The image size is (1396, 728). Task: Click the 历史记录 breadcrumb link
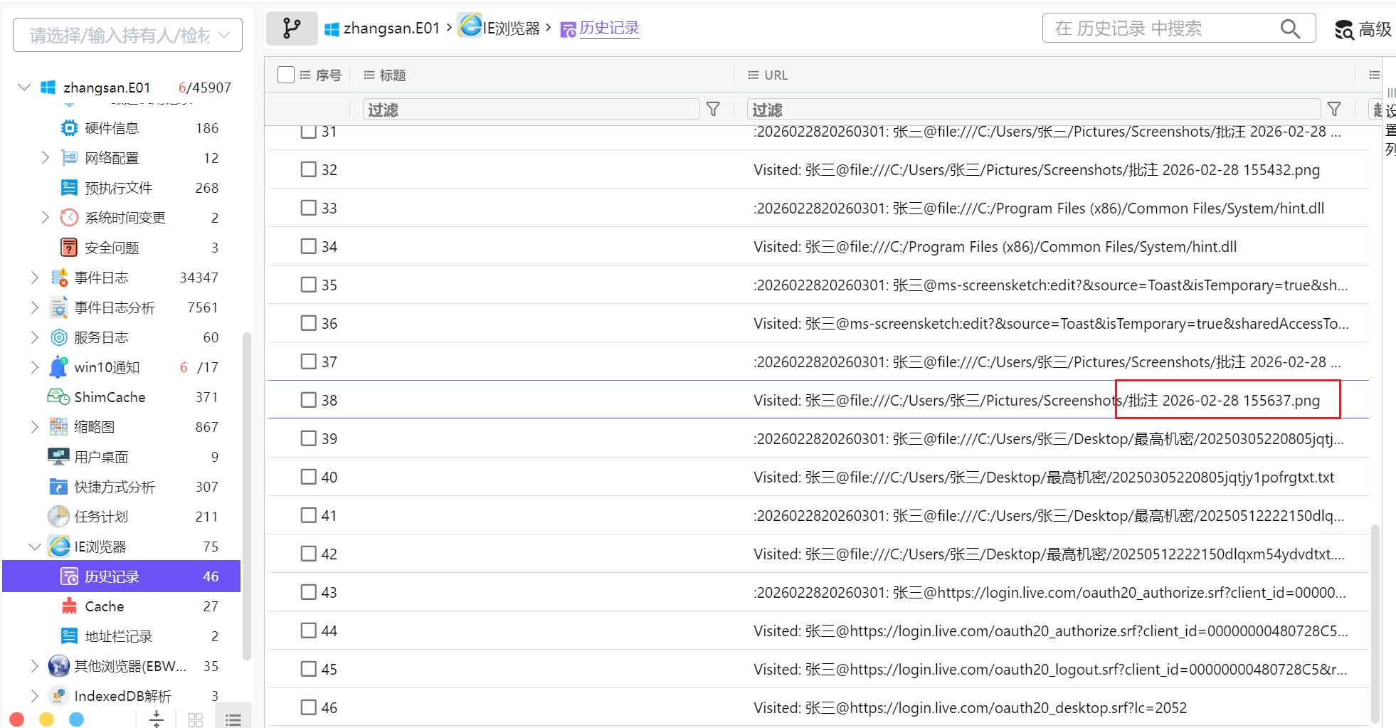pyautogui.click(x=609, y=28)
